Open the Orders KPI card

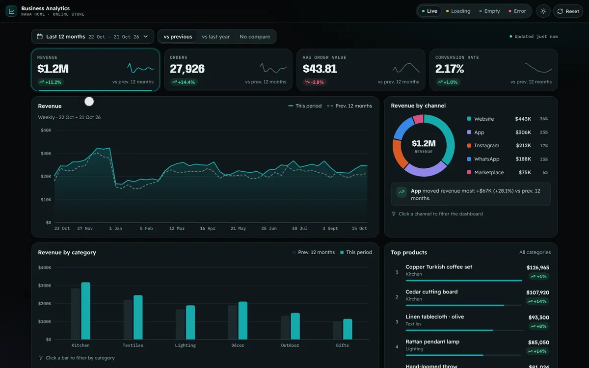coord(228,70)
